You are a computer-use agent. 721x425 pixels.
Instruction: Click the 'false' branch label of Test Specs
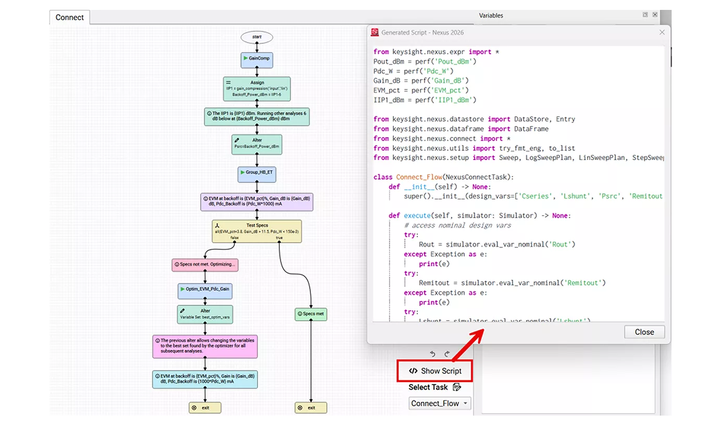pyautogui.click(x=235, y=238)
